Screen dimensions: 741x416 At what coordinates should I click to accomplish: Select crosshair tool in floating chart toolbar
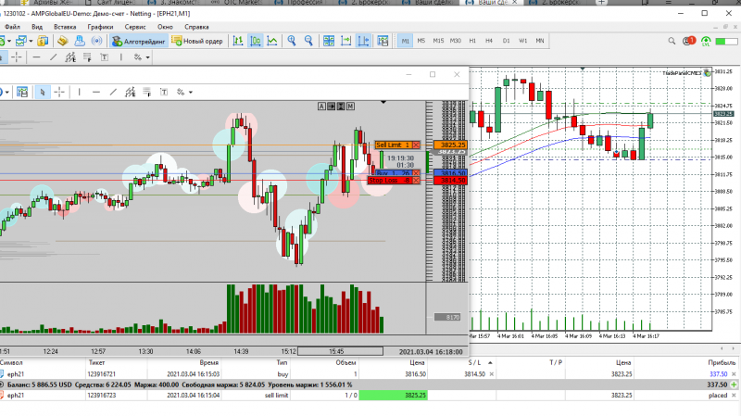click(59, 92)
